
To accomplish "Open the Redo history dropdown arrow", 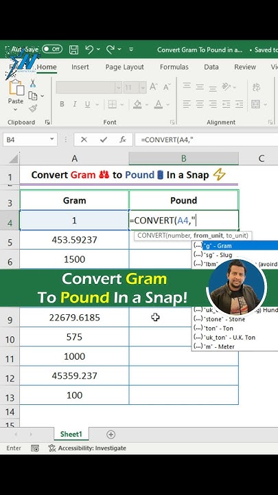I will [x=119, y=49].
